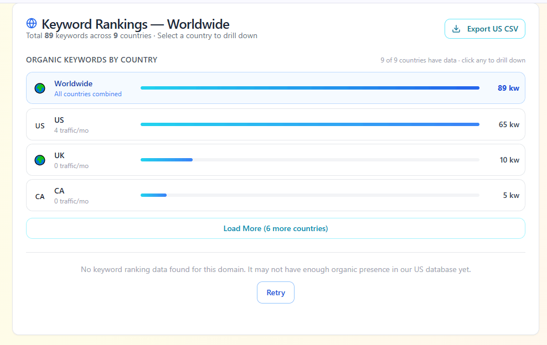Click the globe flag icon on the UK row
The width and height of the screenshot is (547, 345).
(x=39, y=160)
